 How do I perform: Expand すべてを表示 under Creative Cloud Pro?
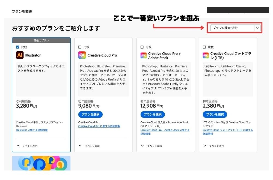coord(89,146)
